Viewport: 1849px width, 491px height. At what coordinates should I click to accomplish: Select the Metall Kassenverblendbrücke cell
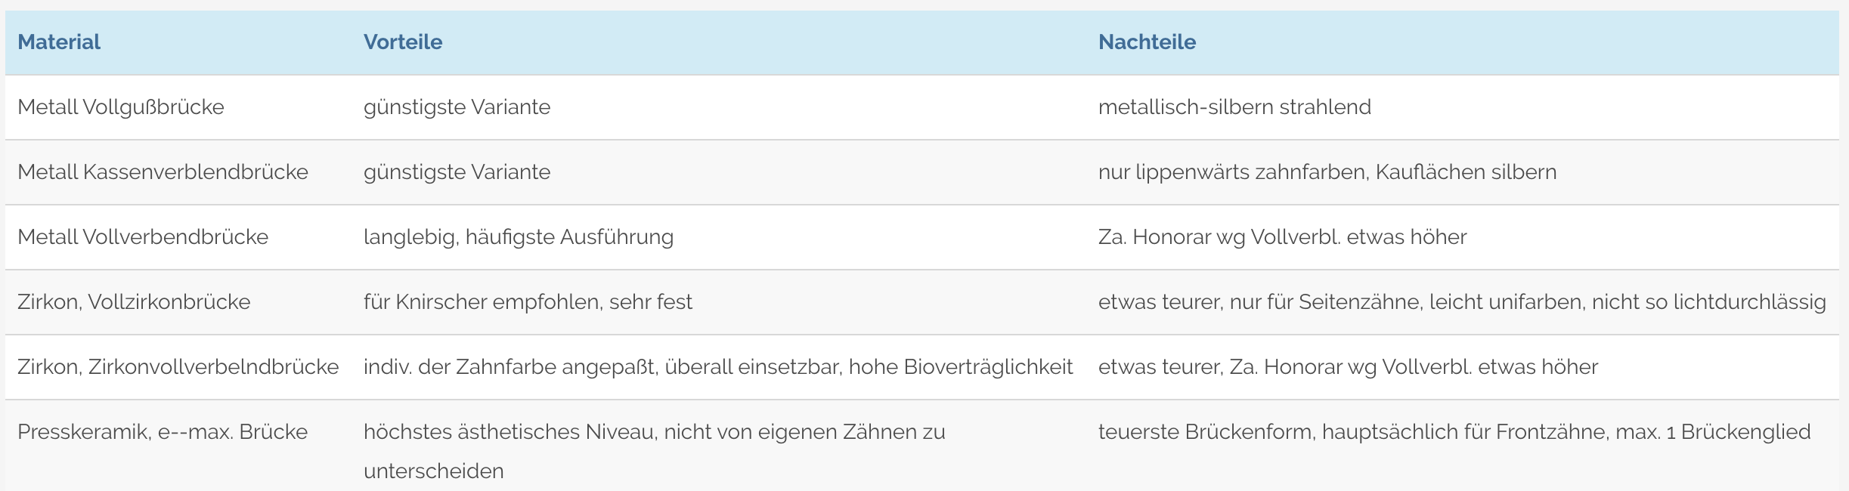click(163, 172)
